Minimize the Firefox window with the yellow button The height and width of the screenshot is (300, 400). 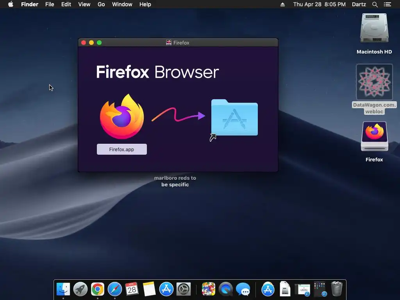(91, 43)
